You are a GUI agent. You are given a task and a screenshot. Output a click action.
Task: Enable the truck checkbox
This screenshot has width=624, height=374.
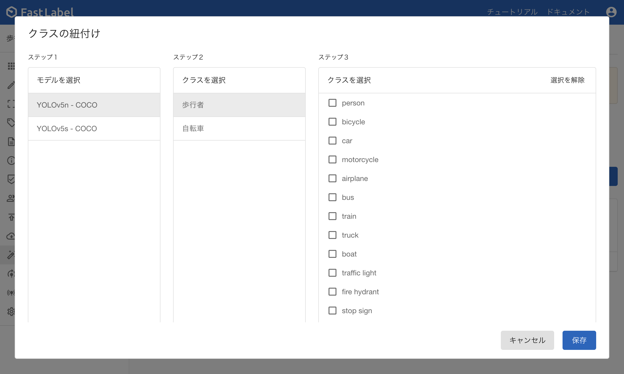click(x=332, y=235)
